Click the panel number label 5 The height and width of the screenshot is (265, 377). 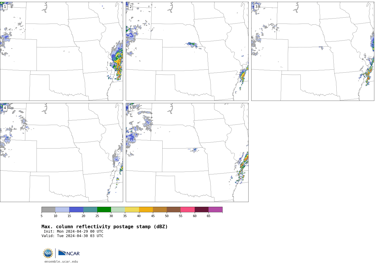130,108
